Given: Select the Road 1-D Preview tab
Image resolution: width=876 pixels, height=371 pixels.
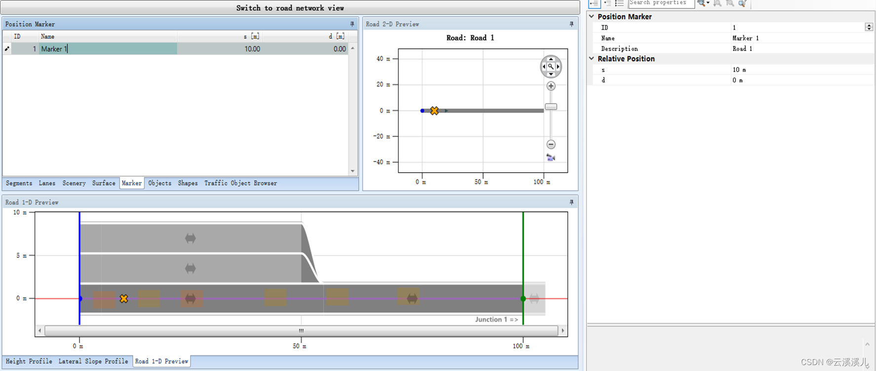Looking at the screenshot, I should coord(162,361).
